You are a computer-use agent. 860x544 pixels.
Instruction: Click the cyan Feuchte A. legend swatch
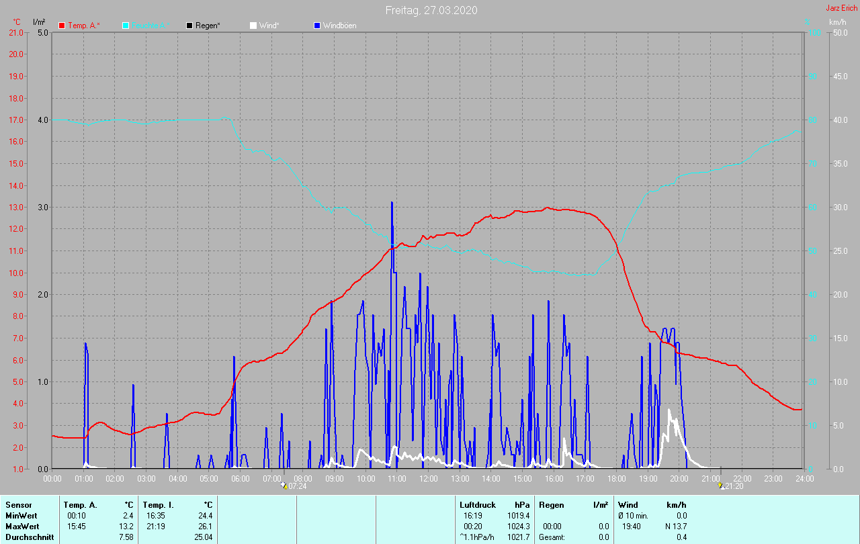pos(126,26)
